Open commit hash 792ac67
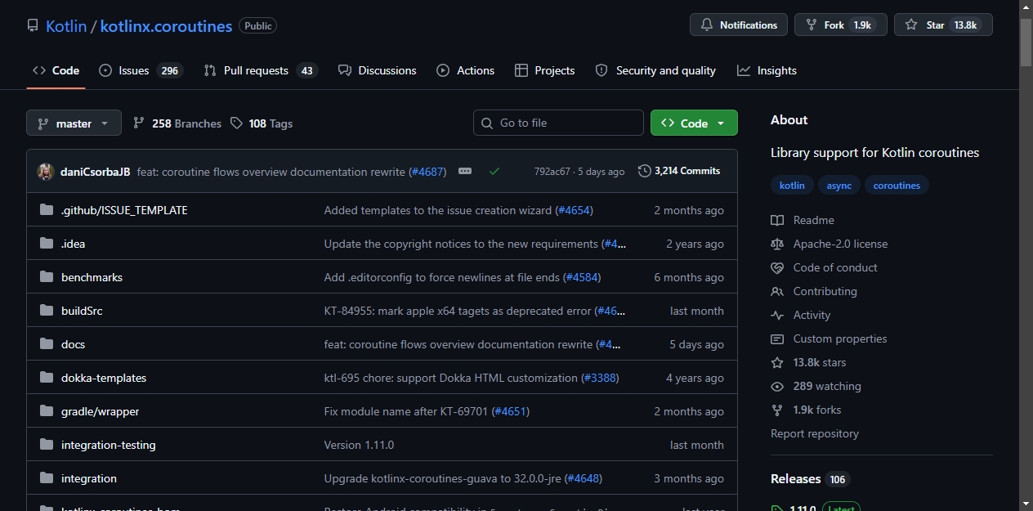The width and height of the screenshot is (1033, 511). click(552, 172)
